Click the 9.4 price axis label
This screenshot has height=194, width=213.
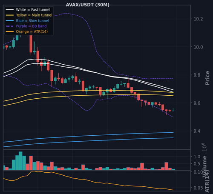coord(197,131)
